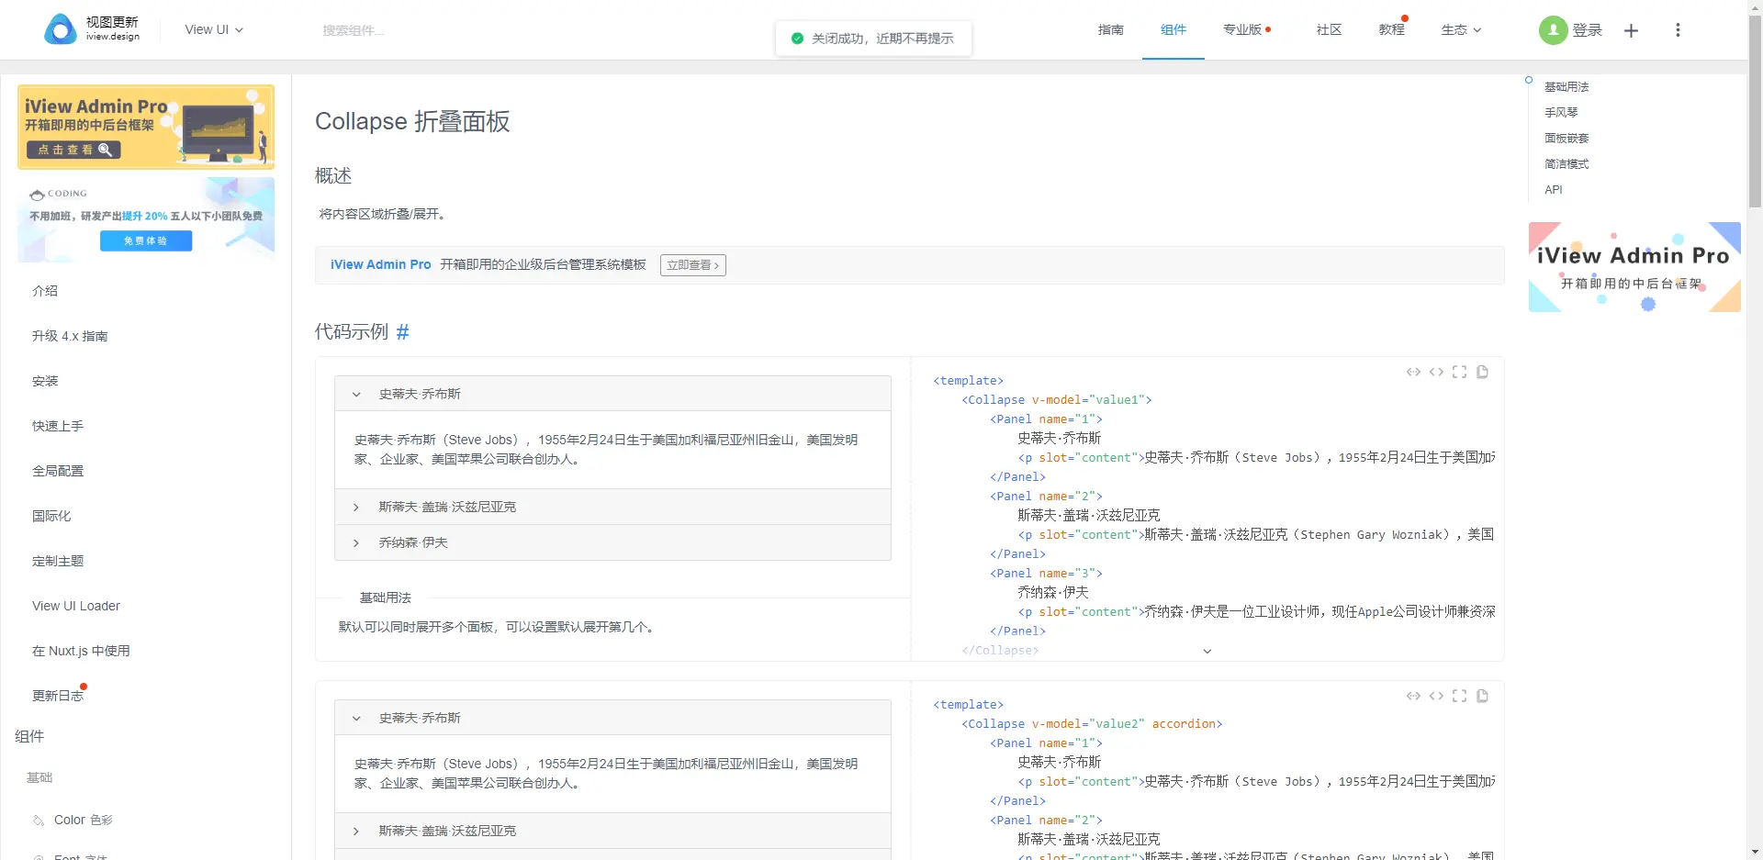1763x860 pixels.
Task: Open Color 色彩 in the components list
Action: click(x=83, y=820)
